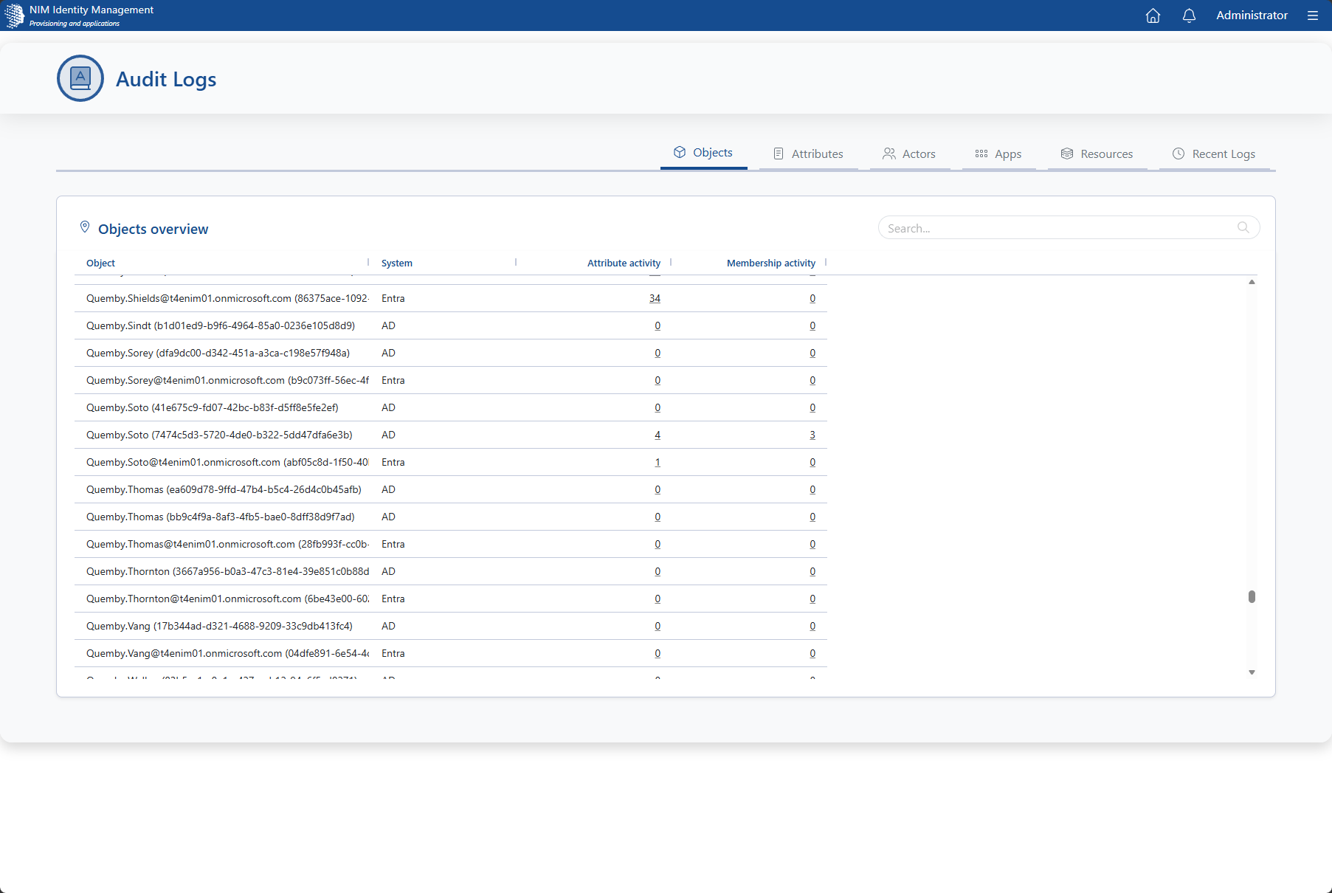Screen dimensions: 1332x893
Task: Open membership activity 0 for Quemby.Shields@t4enim01
Action: click(x=812, y=298)
